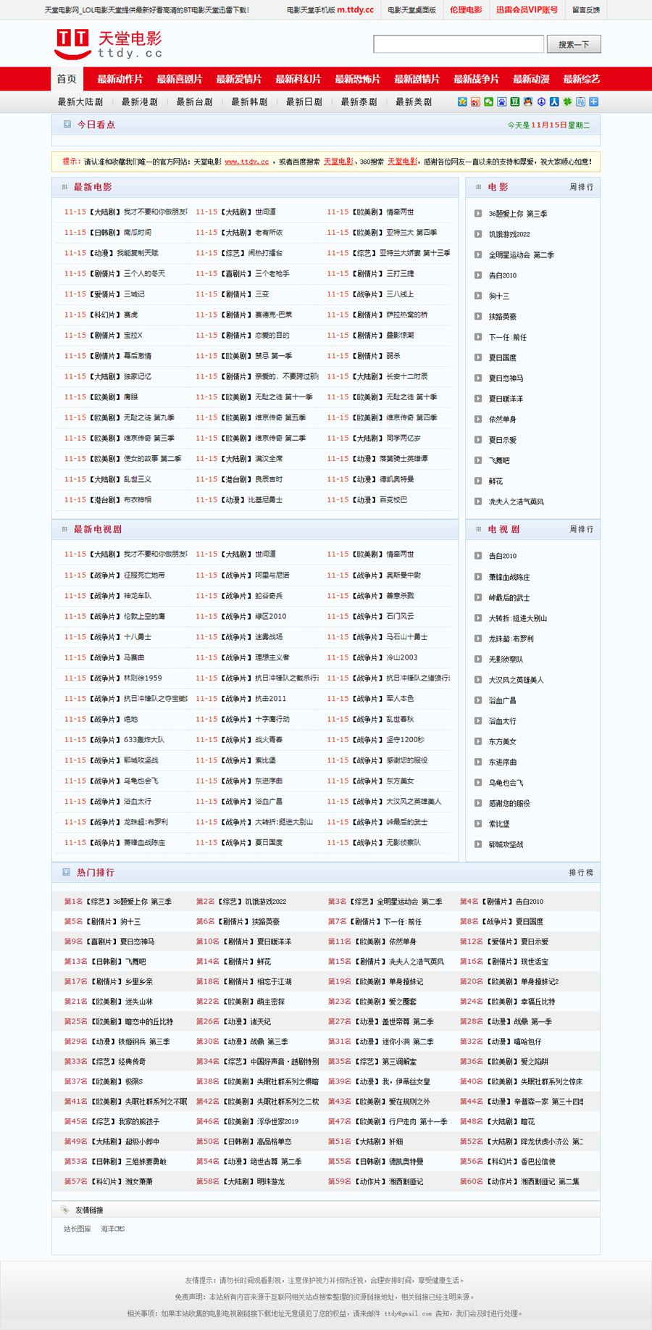Click the green clover share icon
This screenshot has width=652, height=1330.
[x=567, y=102]
